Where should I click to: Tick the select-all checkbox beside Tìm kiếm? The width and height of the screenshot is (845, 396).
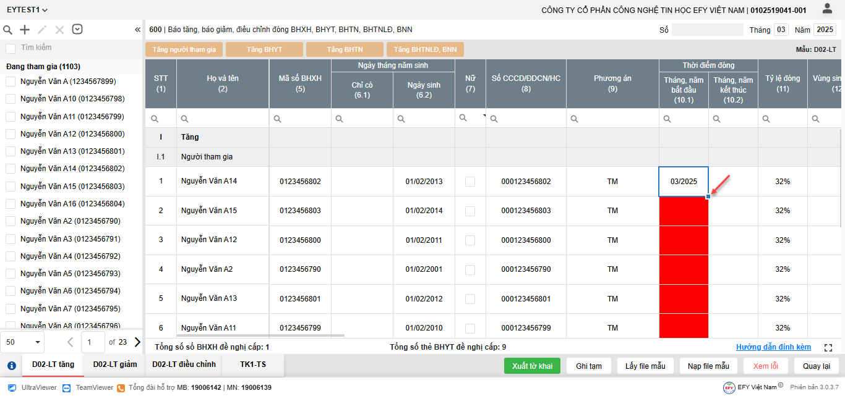[x=11, y=48]
